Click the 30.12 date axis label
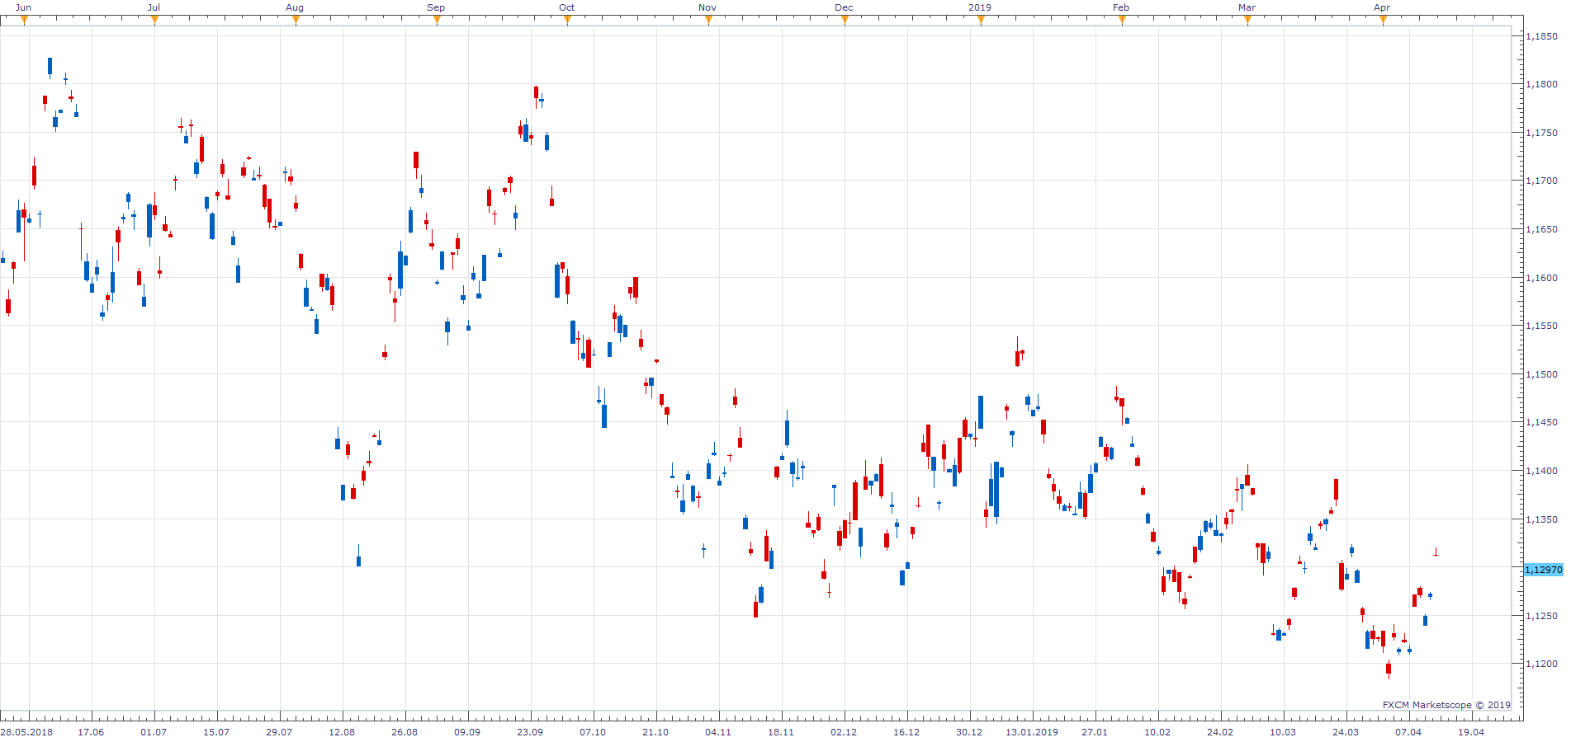Screen dimensions: 1571x742 coord(969,732)
